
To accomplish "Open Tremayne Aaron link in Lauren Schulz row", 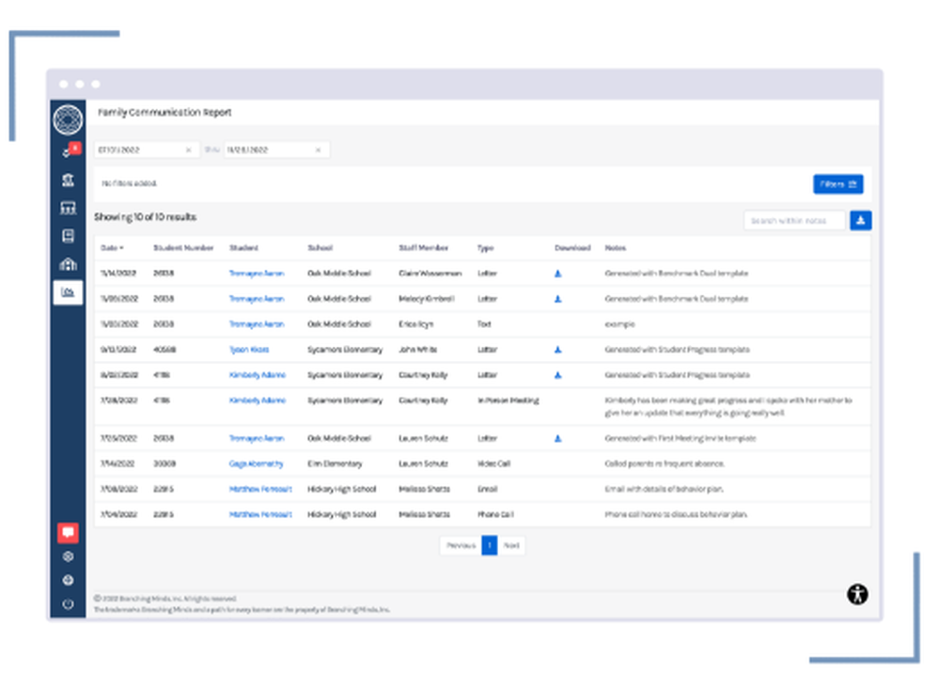I will [x=257, y=438].
